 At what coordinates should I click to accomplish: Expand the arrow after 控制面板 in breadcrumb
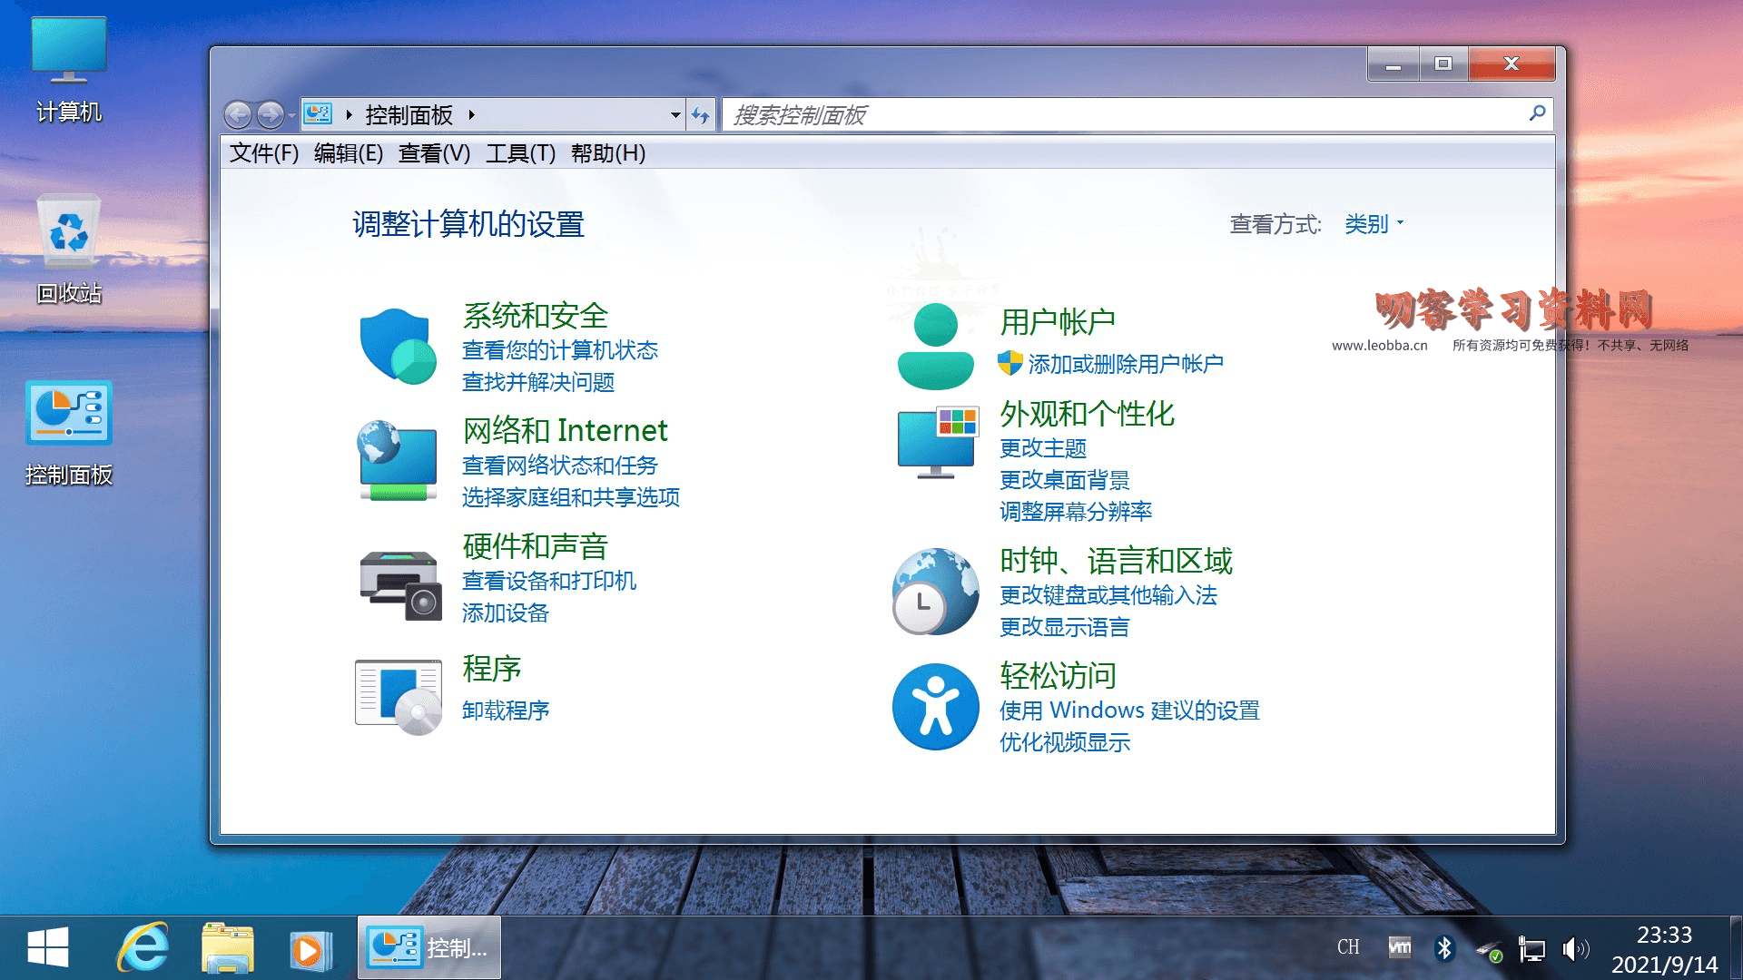tap(471, 115)
